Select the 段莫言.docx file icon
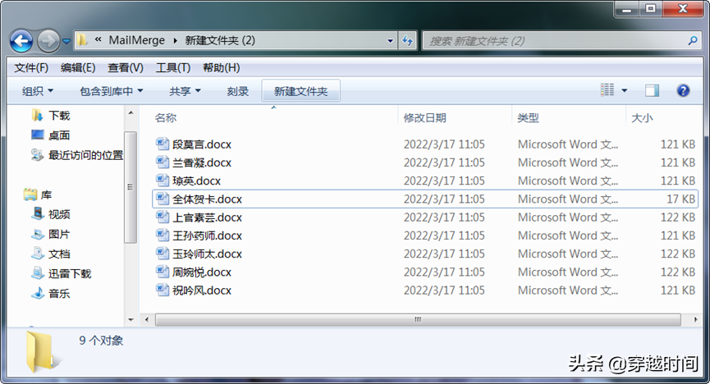This screenshot has width=710, height=384. 163,144
